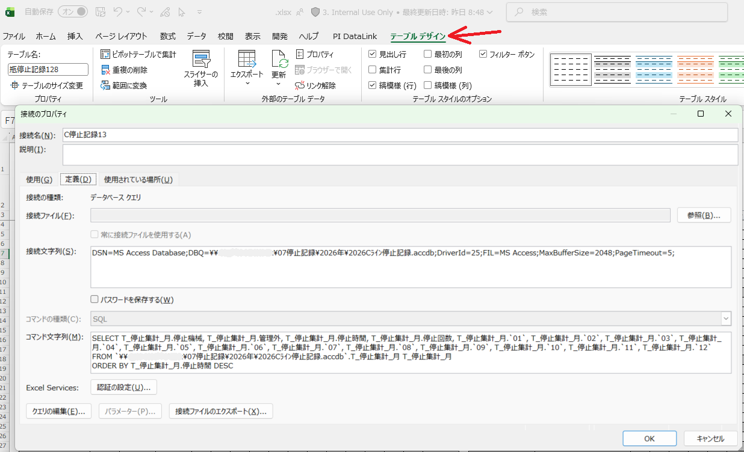This screenshot has height=452, width=744.
Task: Click the pivot table summarize icon (ピボットテーブルで集計)
Action: click(x=105, y=54)
